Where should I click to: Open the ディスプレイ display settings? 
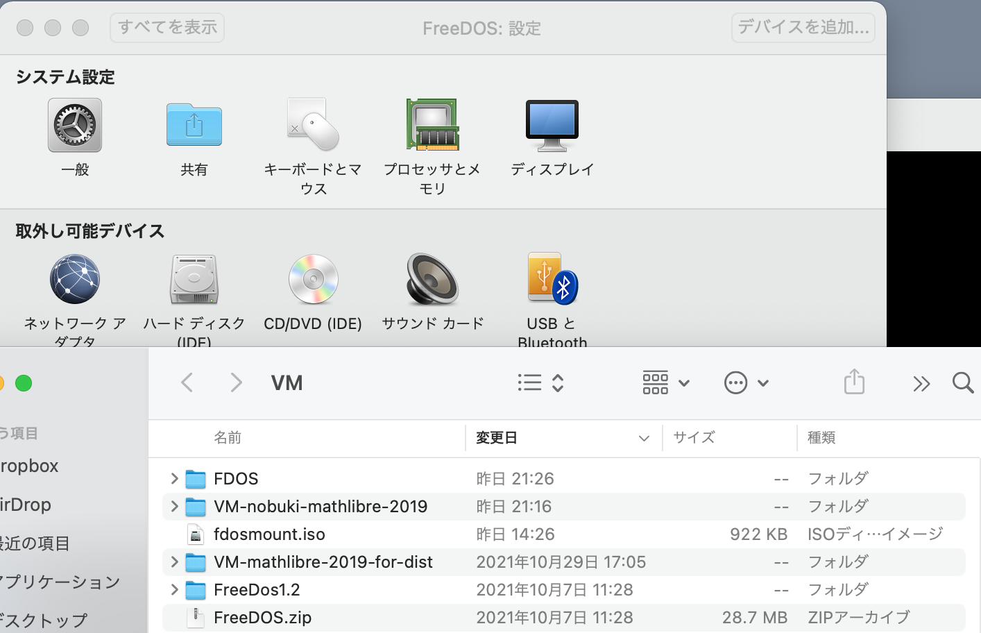(x=552, y=126)
